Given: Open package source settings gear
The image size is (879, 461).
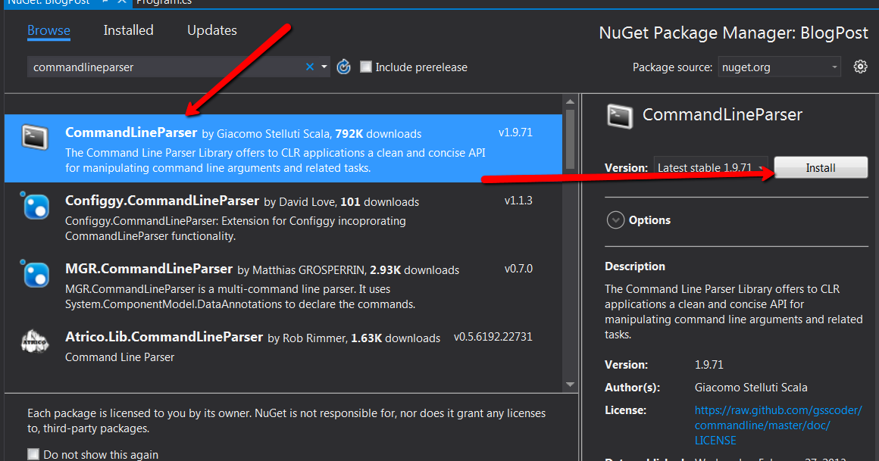Looking at the screenshot, I should pos(860,67).
